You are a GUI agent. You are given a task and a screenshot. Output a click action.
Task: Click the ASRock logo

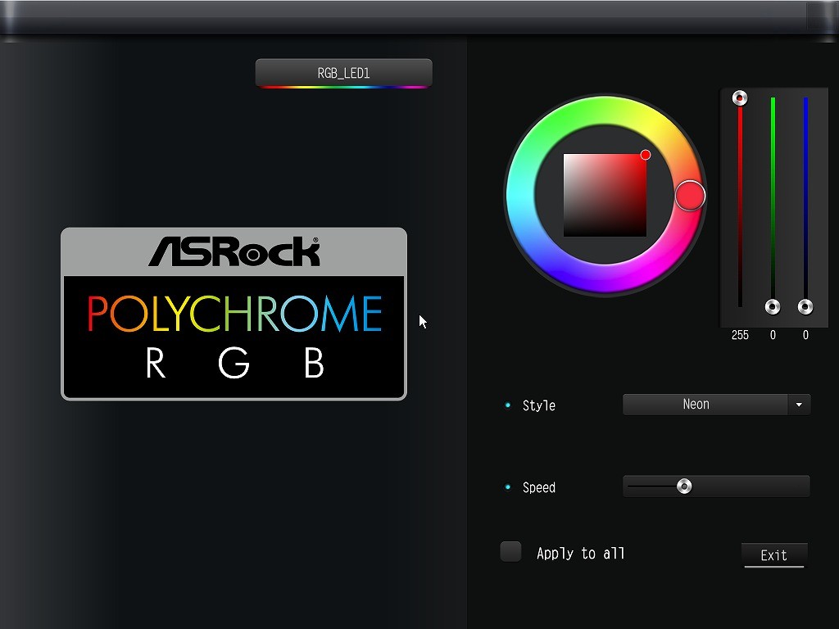[x=234, y=251]
